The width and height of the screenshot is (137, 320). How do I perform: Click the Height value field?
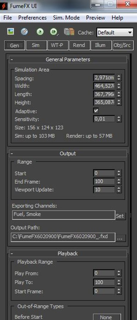104,102
